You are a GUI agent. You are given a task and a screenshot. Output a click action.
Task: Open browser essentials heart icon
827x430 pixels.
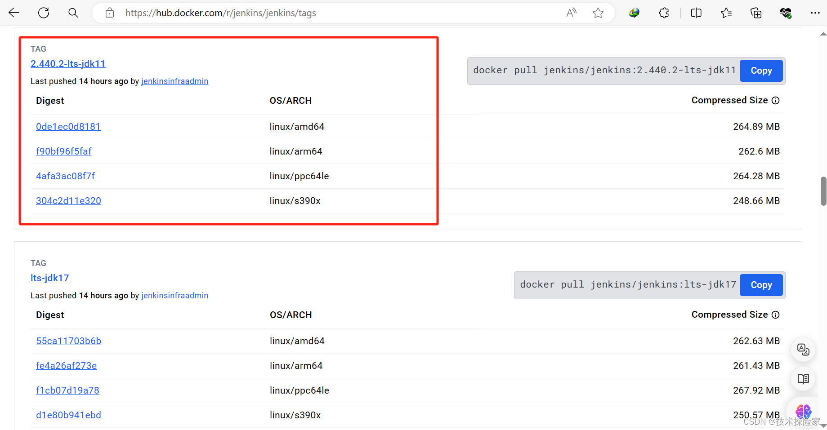786,13
